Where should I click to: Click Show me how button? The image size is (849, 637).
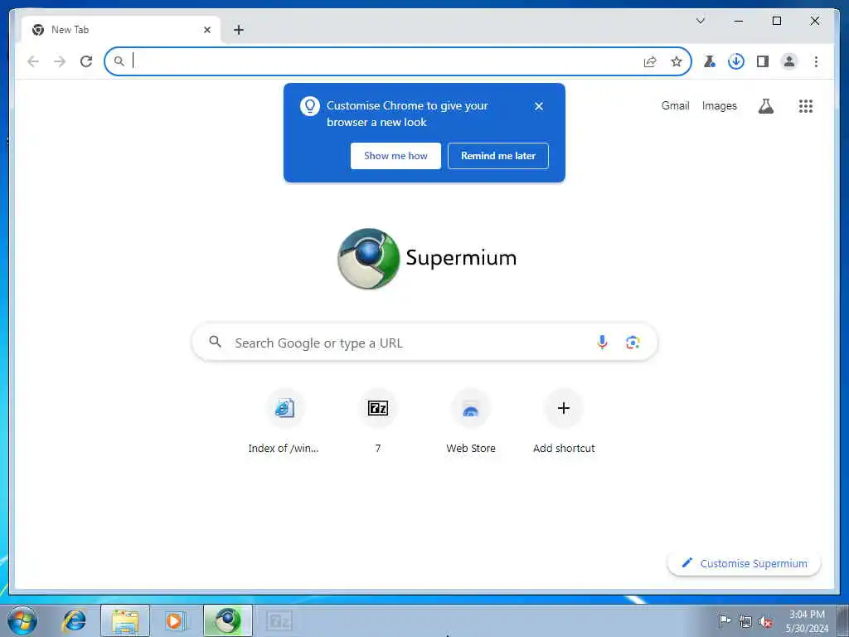tap(395, 156)
